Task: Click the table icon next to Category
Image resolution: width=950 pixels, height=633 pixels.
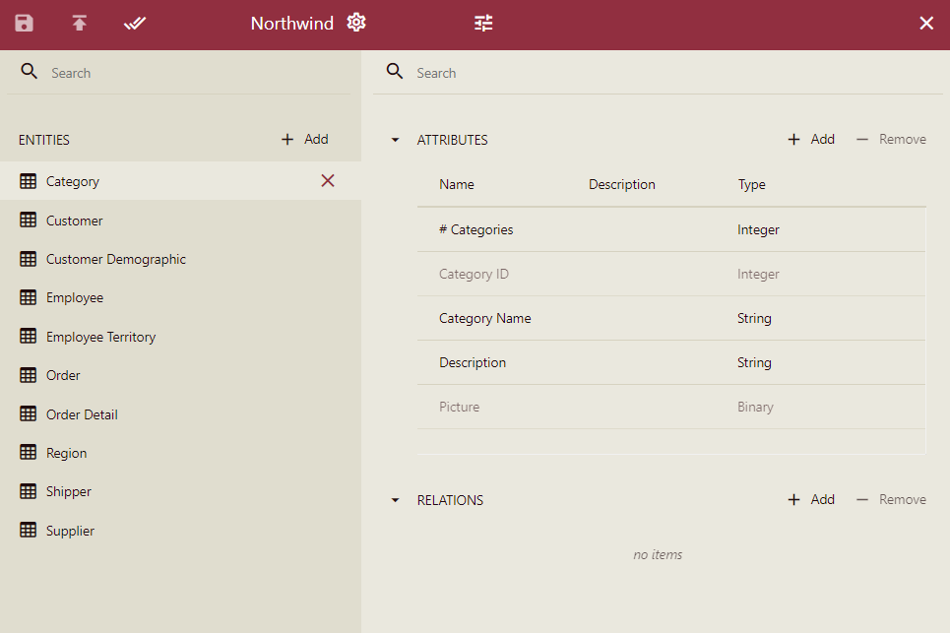Action: (x=27, y=181)
